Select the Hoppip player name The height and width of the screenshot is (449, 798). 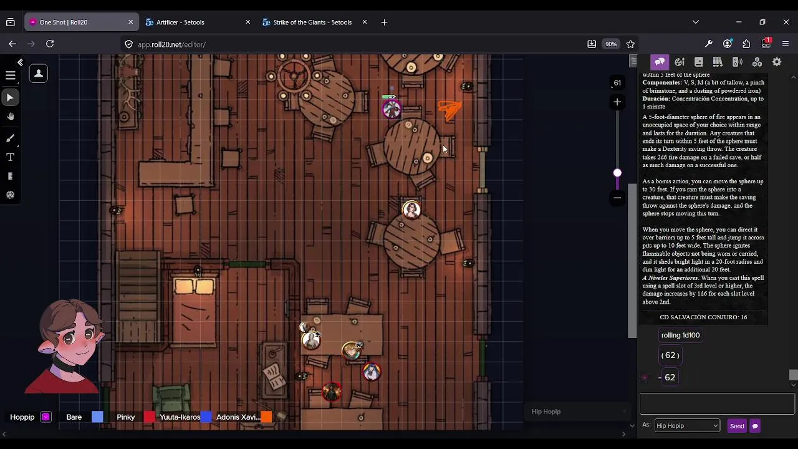point(22,417)
